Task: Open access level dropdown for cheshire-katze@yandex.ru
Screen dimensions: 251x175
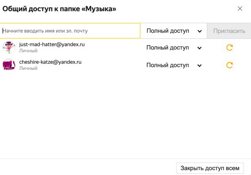Action: [174, 65]
